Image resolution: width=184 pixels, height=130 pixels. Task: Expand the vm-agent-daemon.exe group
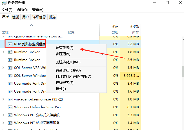coord(3,99)
